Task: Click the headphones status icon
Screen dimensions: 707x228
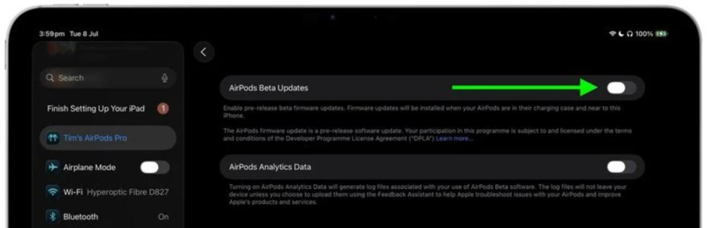Action: click(630, 34)
